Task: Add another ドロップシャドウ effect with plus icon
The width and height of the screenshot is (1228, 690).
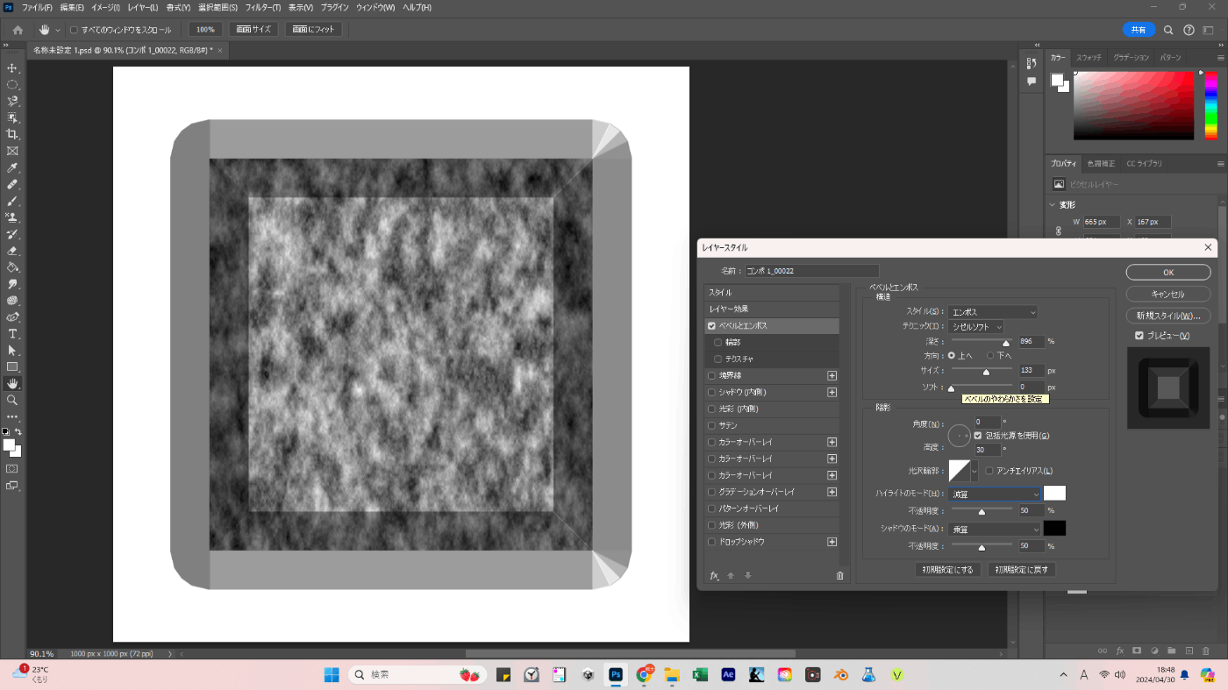Action: [832, 542]
